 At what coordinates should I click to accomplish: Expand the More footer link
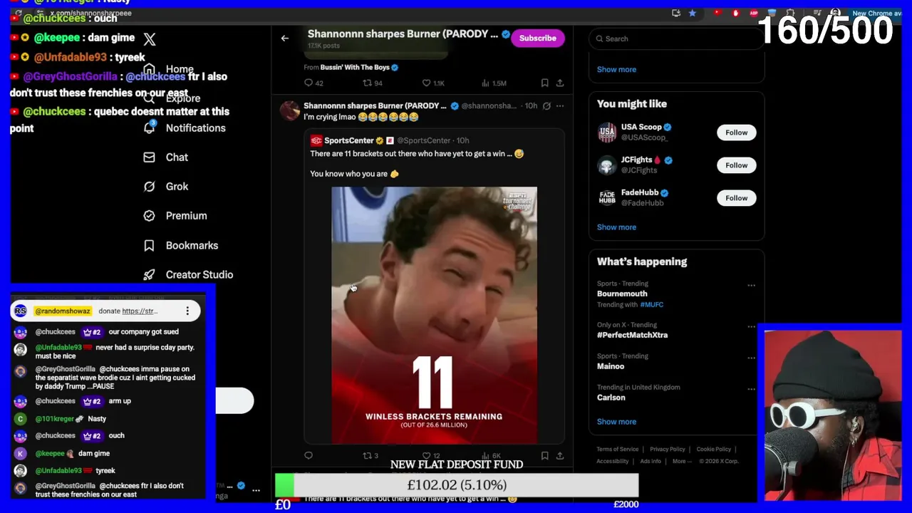pyautogui.click(x=682, y=461)
